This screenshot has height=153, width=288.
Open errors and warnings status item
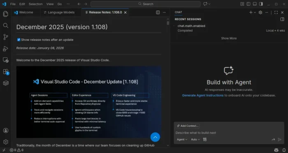pos(16,150)
